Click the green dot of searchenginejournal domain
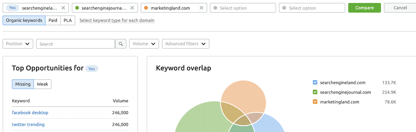The image size is (416, 132). (x=77, y=8)
